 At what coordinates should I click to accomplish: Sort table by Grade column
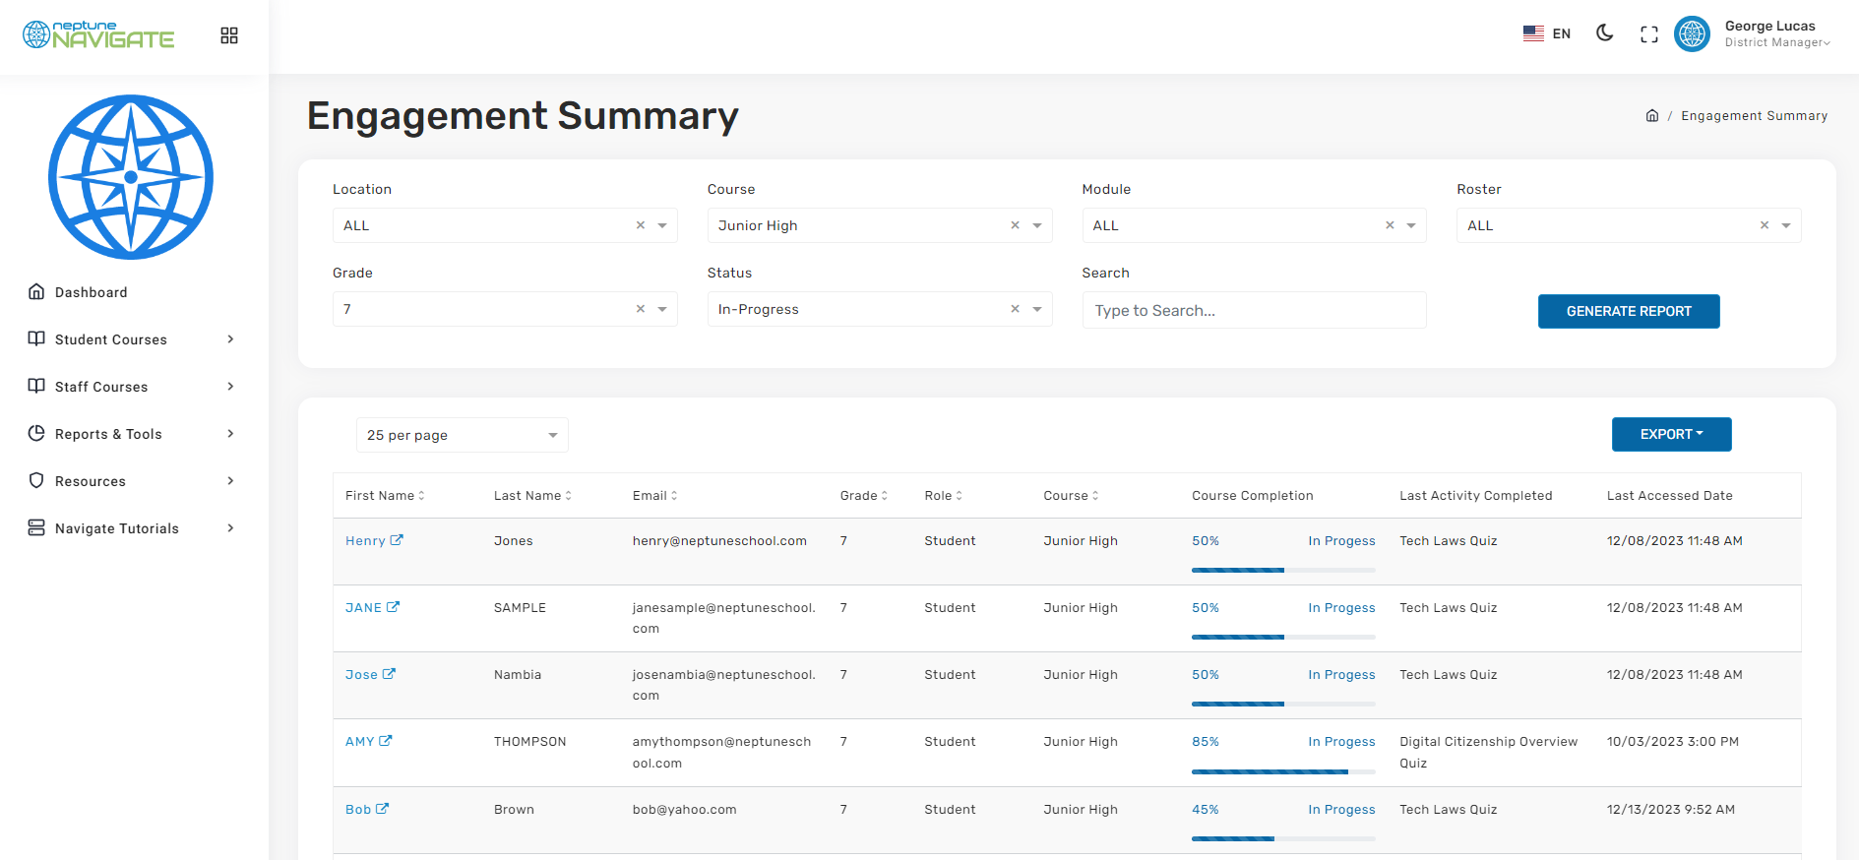click(x=863, y=496)
